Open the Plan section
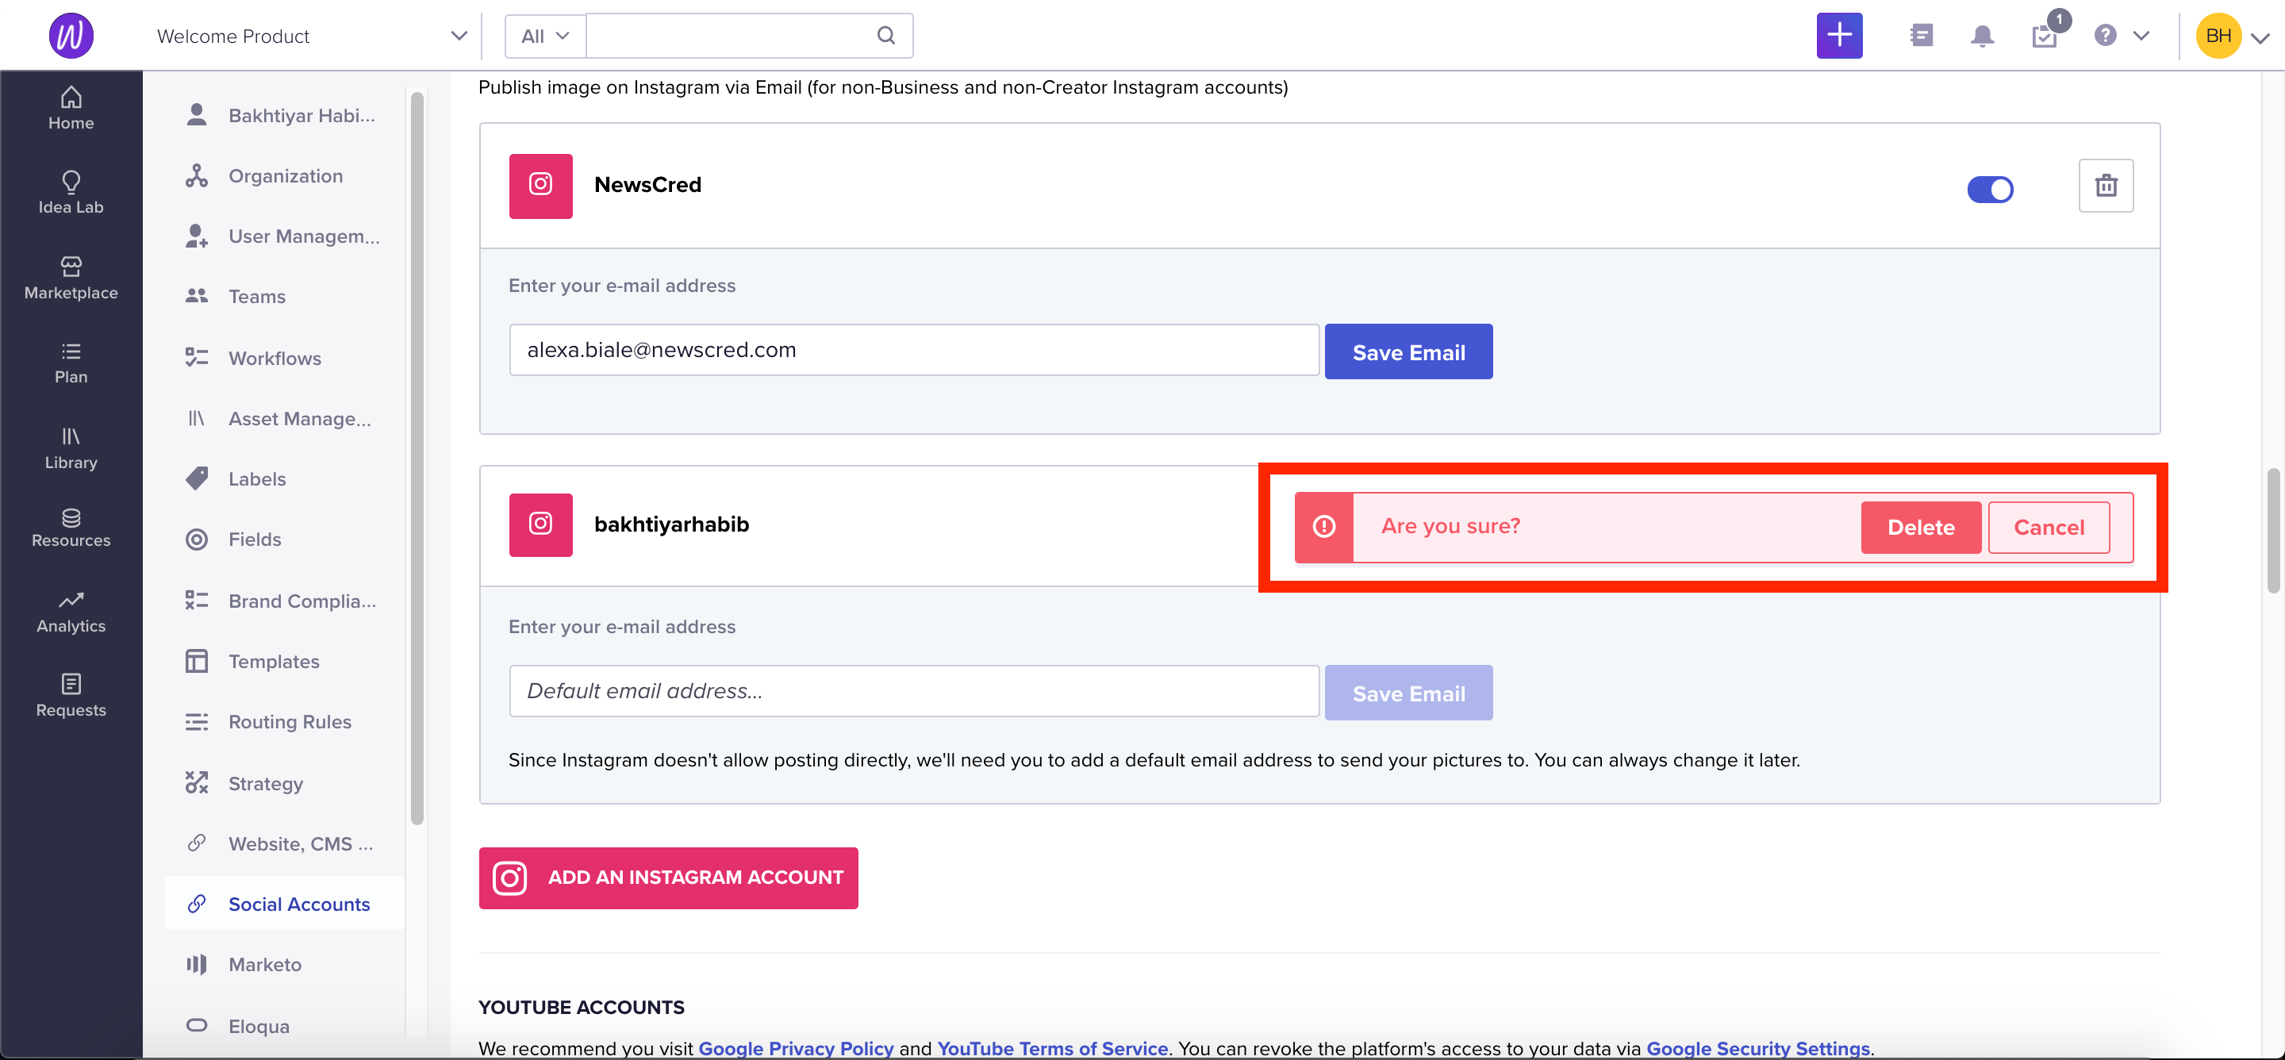 [71, 363]
